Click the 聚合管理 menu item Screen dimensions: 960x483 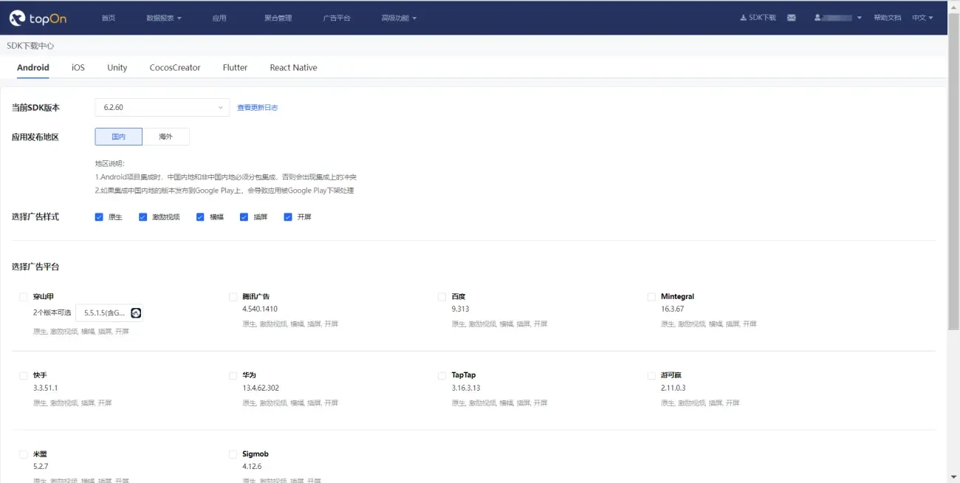pyautogui.click(x=278, y=18)
